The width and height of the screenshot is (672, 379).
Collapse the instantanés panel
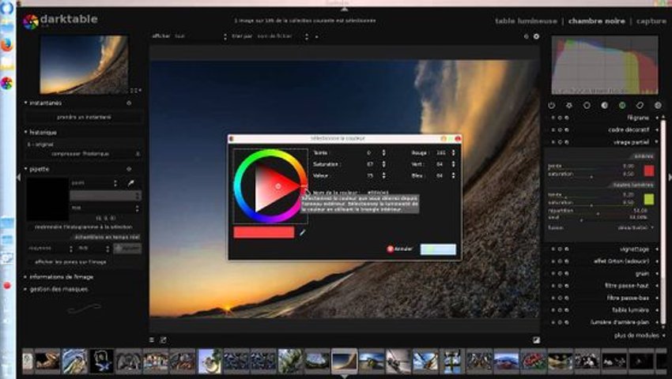pyautogui.click(x=26, y=103)
